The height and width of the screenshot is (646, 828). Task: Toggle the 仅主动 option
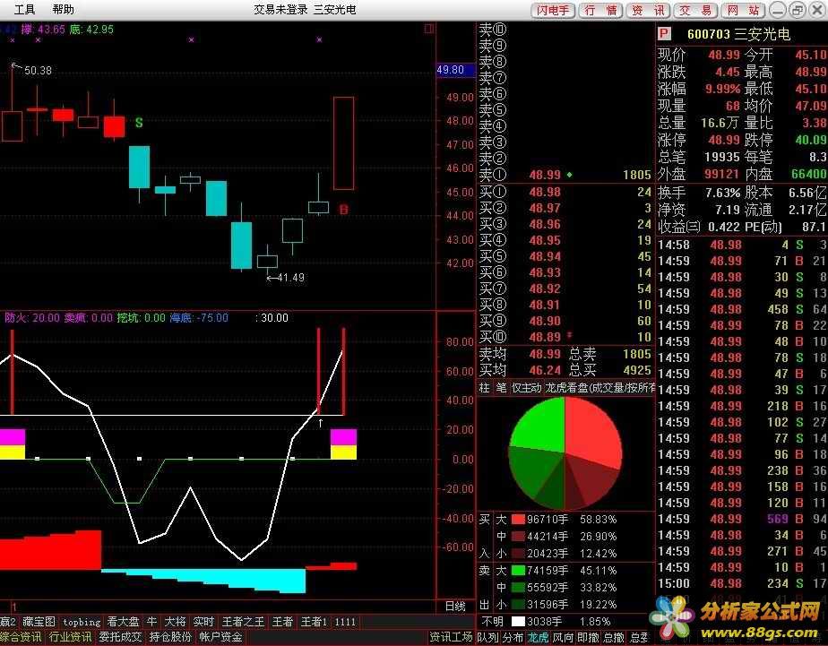[527, 388]
